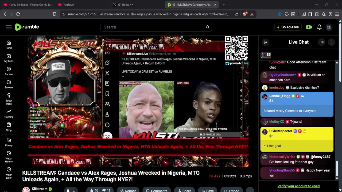Open the Comments button

coord(157,190)
